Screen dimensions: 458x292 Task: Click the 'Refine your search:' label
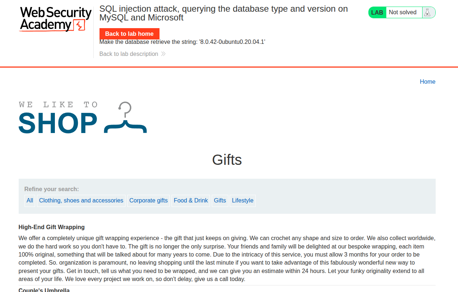(x=52, y=189)
